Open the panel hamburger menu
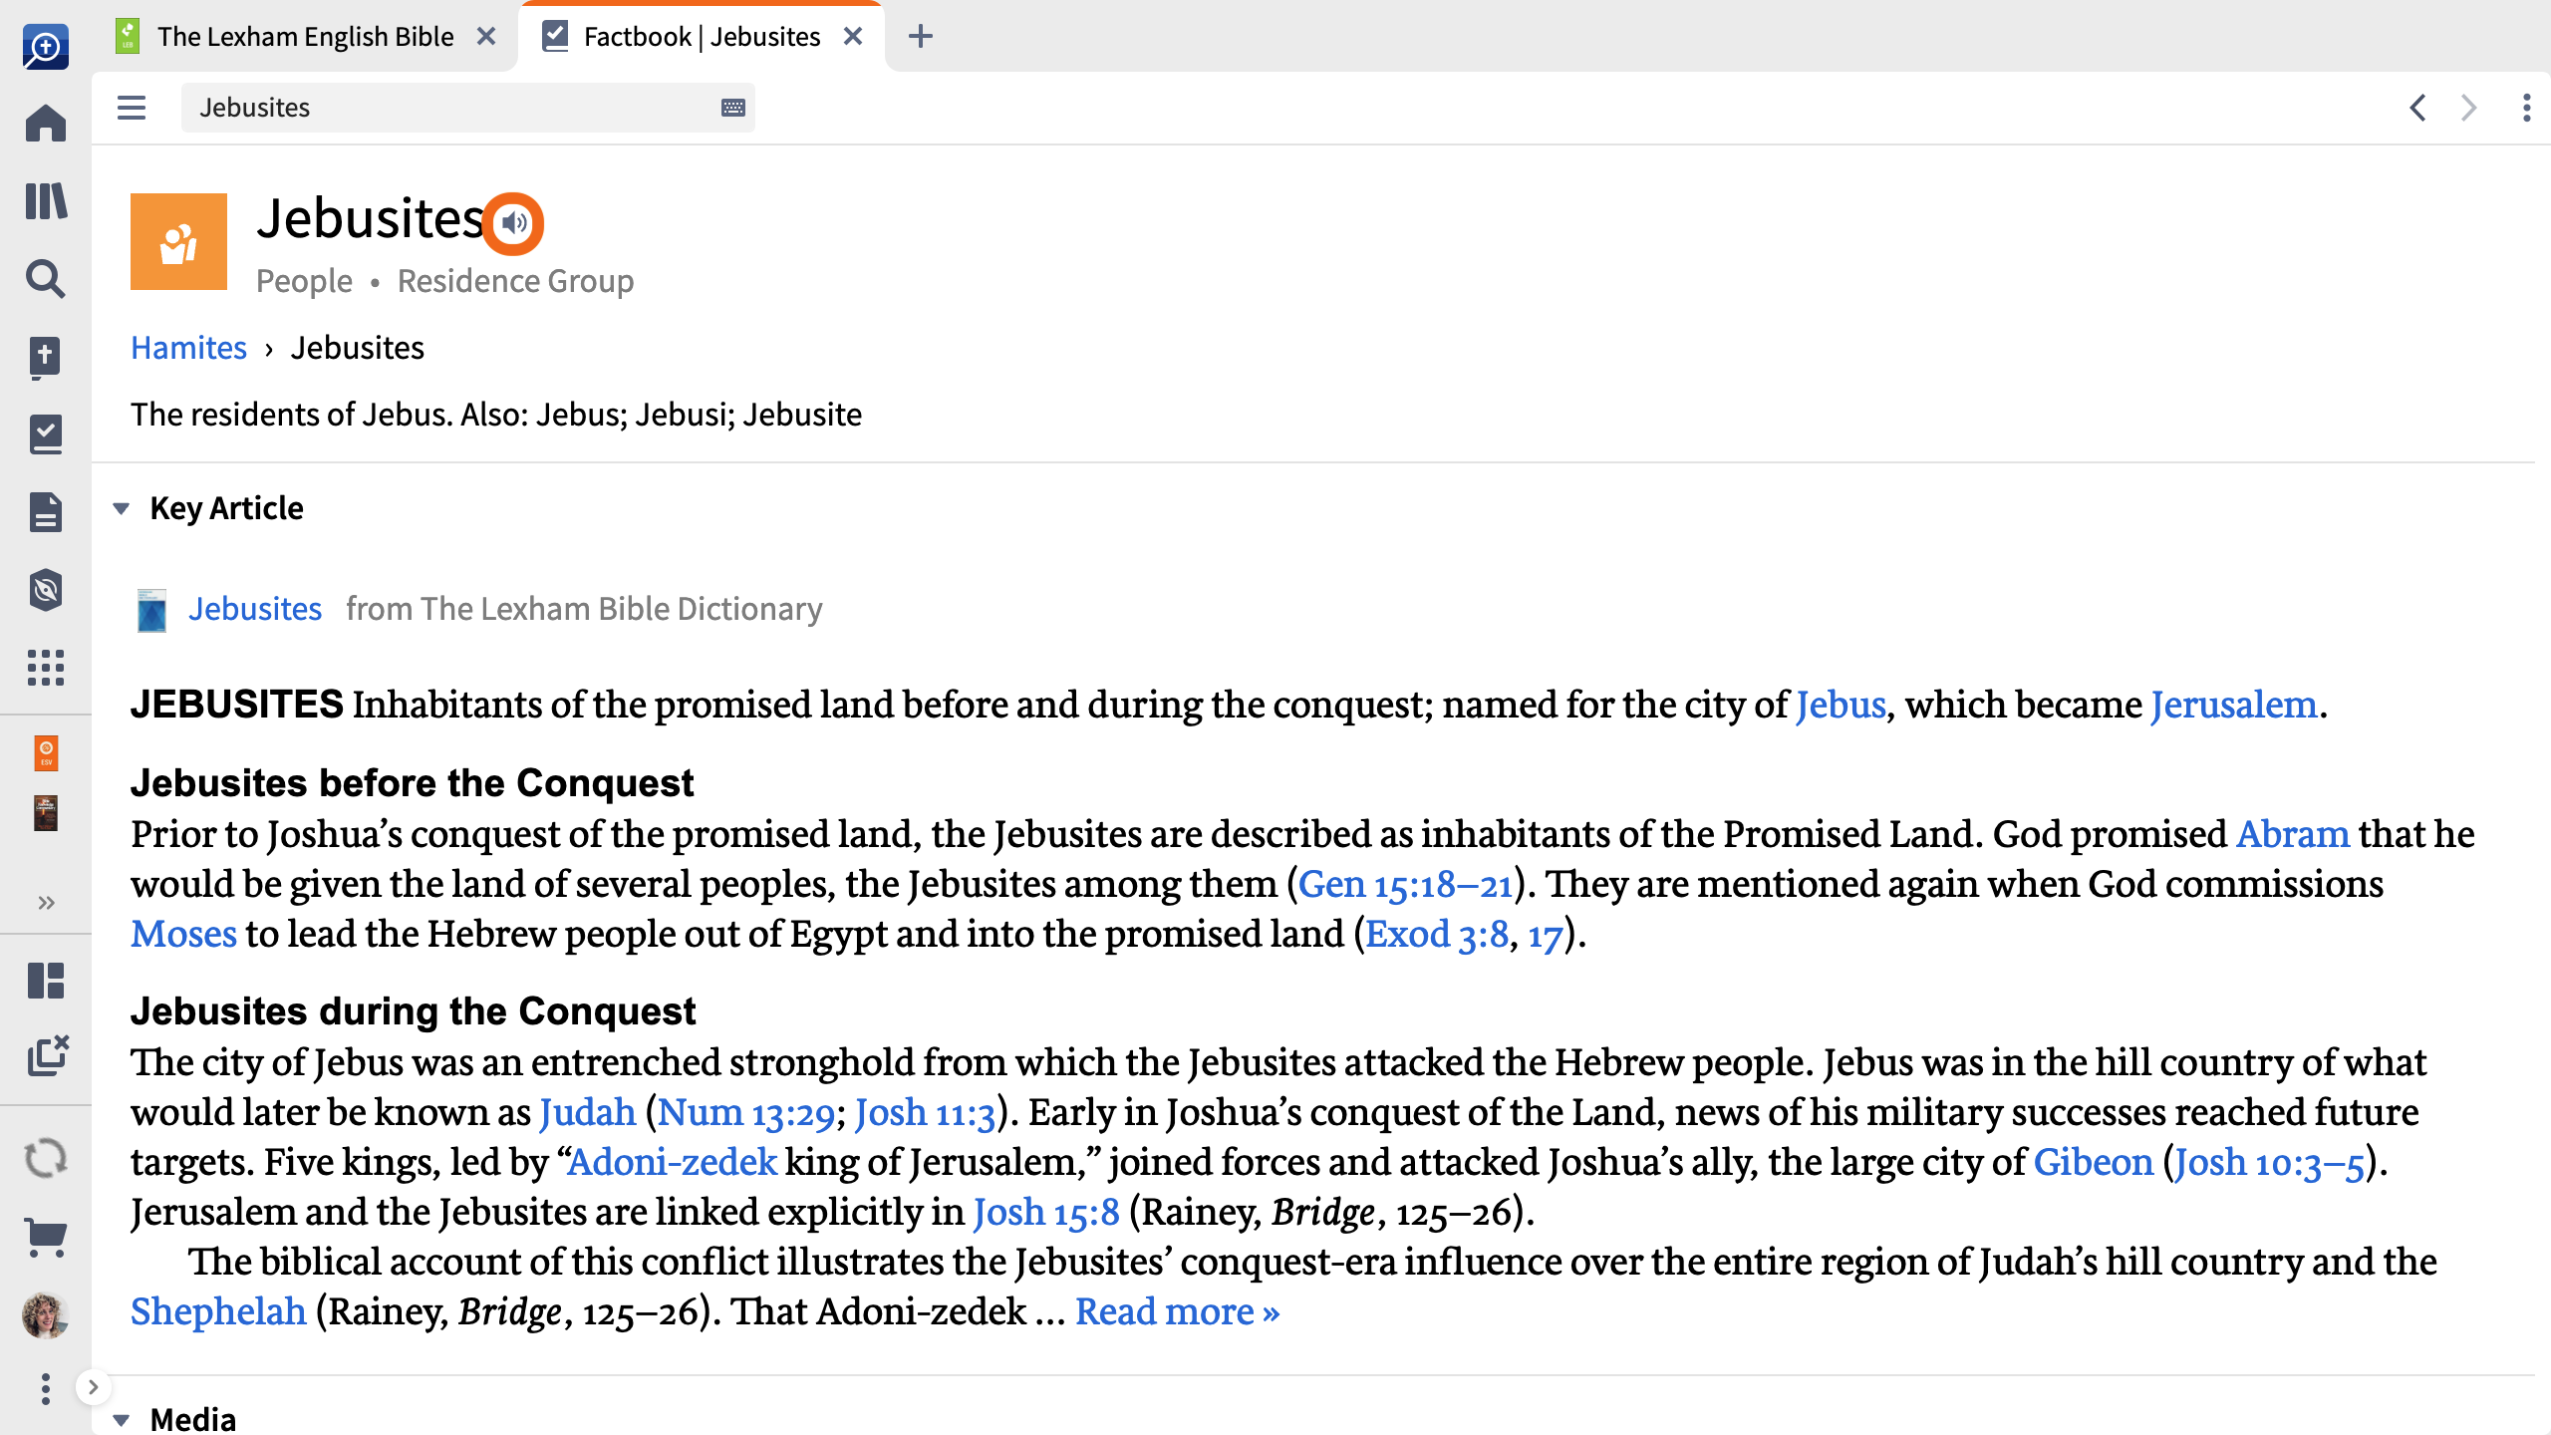Image resolution: width=2551 pixels, height=1435 pixels. point(132,108)
